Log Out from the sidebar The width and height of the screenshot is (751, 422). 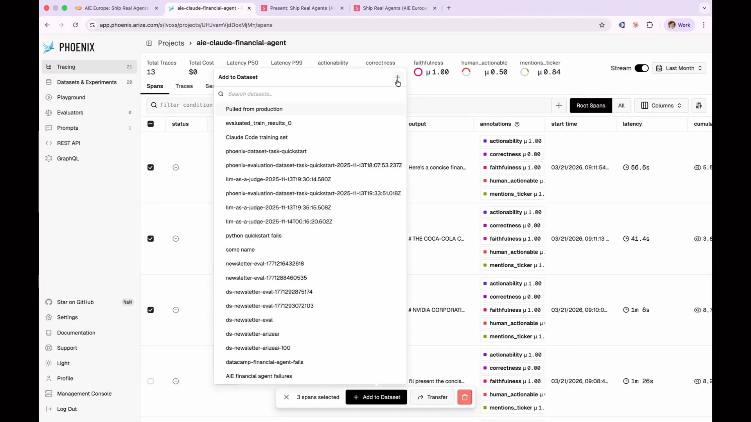click(x=89, y=409)
